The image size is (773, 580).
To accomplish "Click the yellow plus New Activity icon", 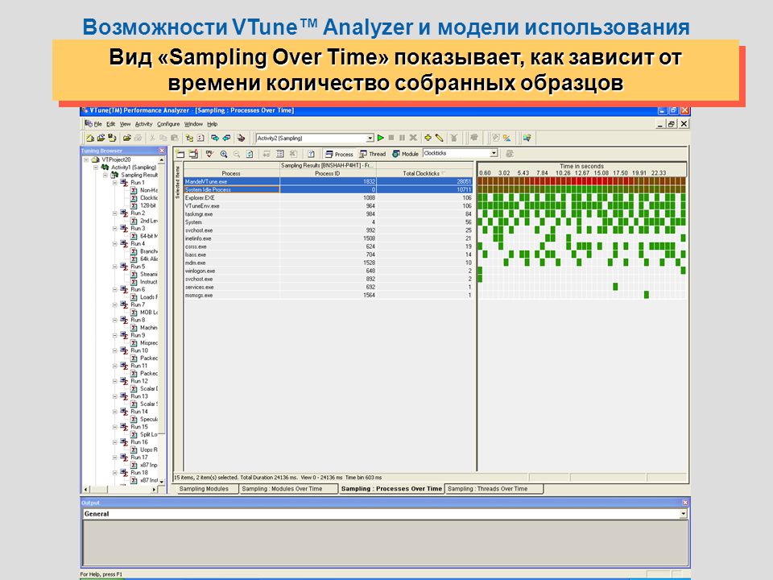I will [428, 138].
